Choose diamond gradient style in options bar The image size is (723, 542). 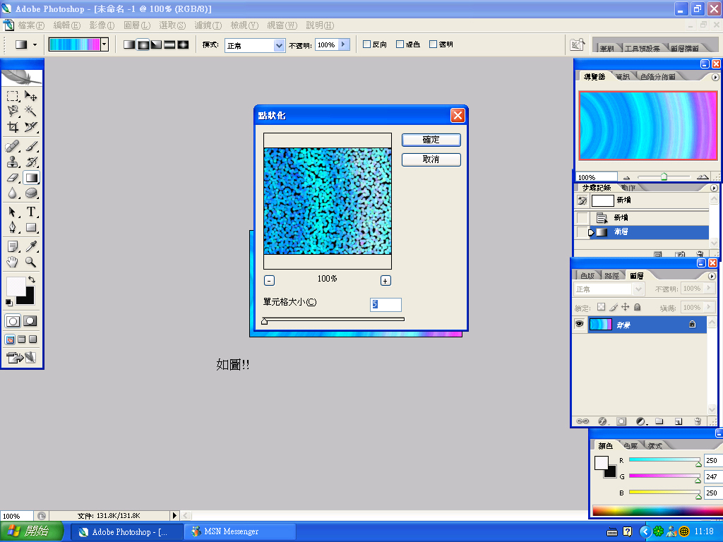[x=183, y=44]
